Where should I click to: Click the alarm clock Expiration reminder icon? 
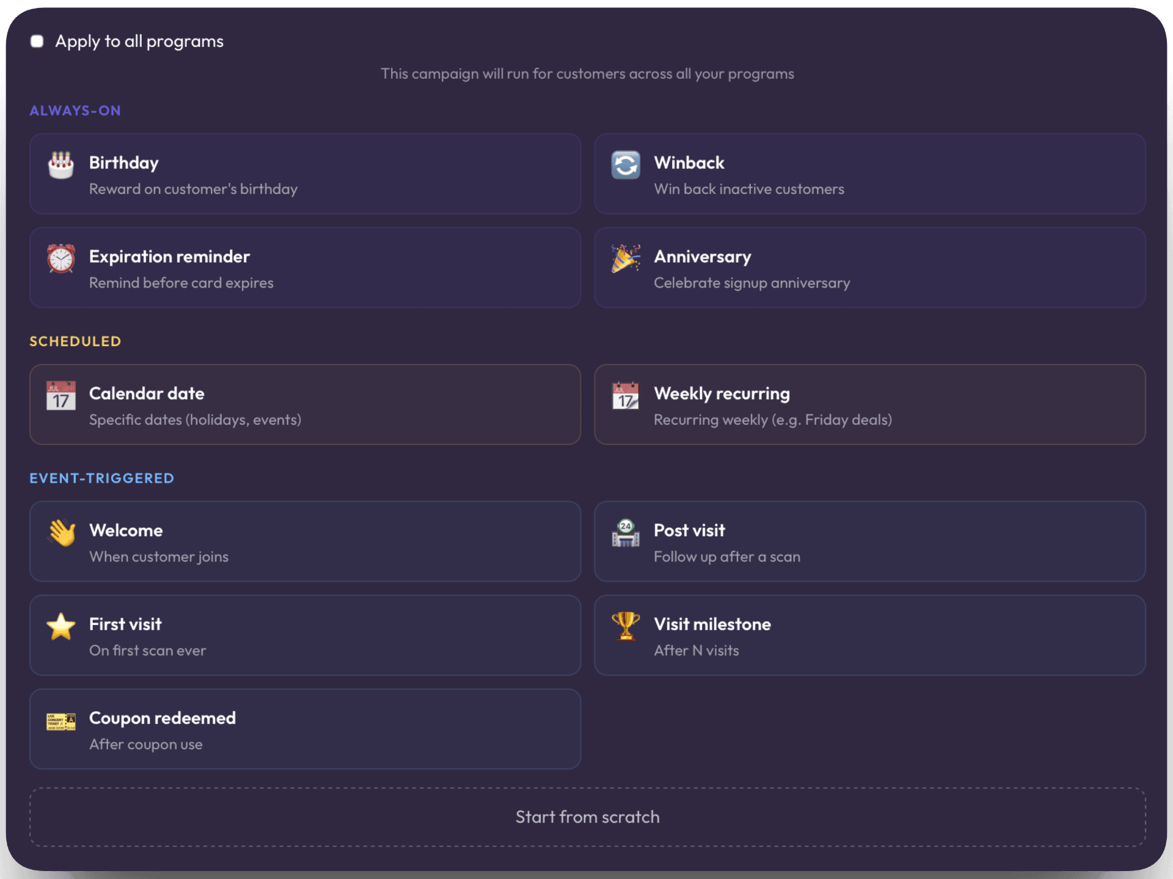(x=61, y=259)
